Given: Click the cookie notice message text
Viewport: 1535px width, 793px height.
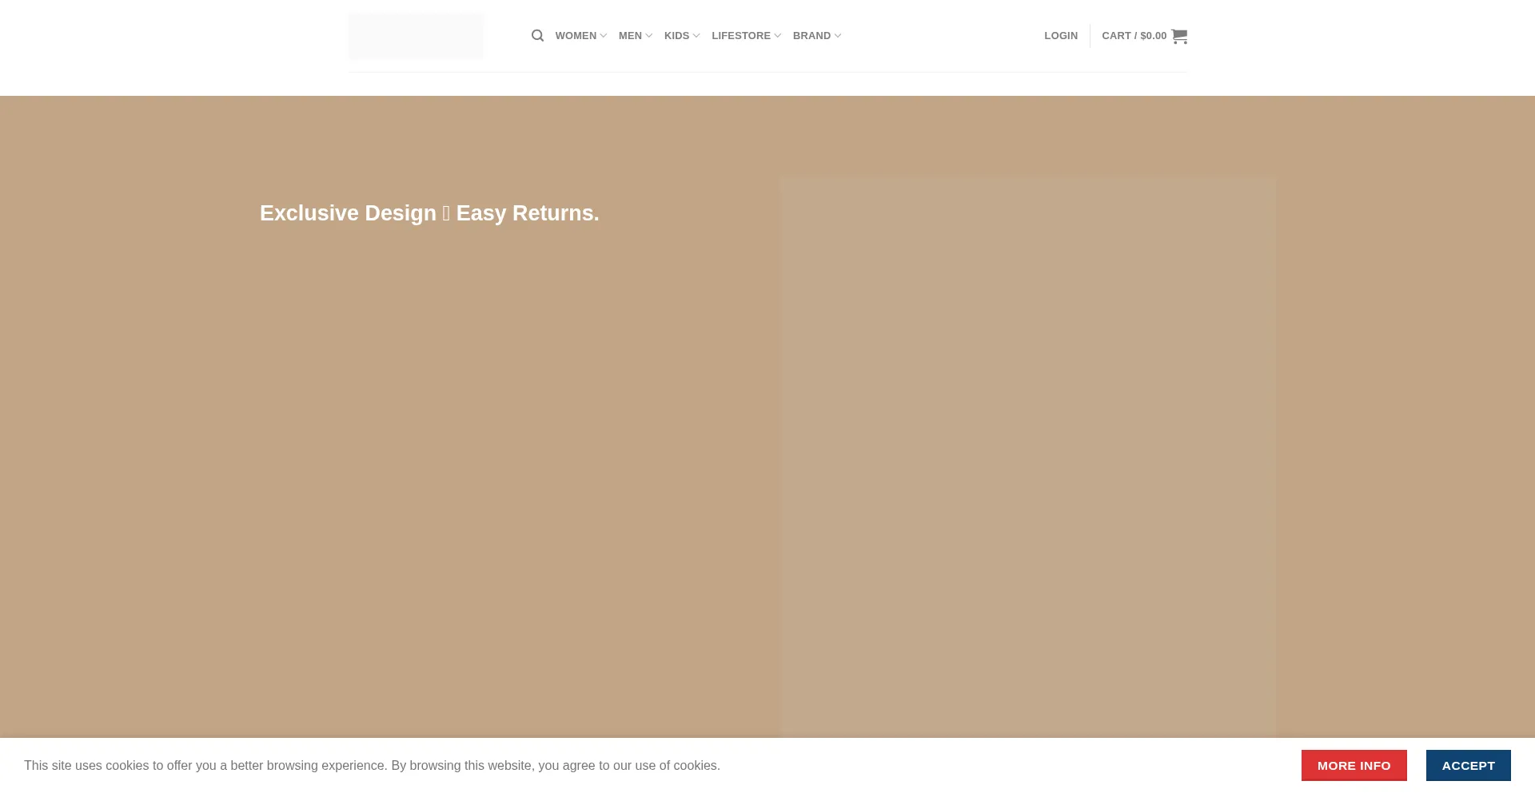Looking at the screenshot, I should coord(372,765).
